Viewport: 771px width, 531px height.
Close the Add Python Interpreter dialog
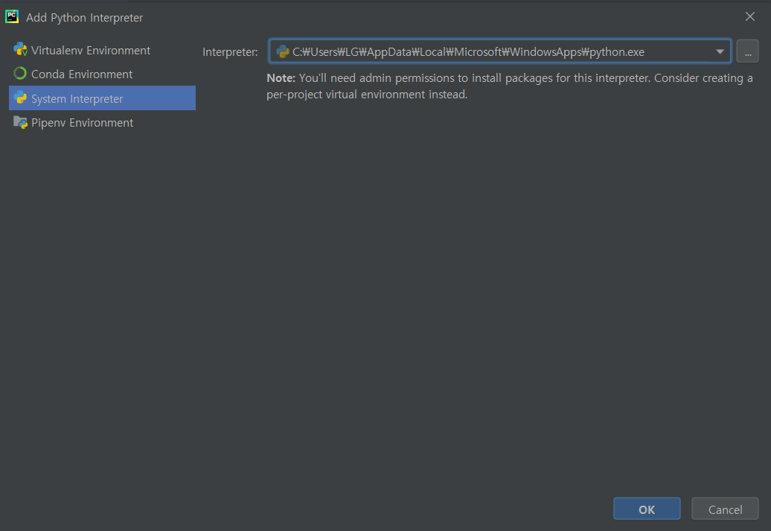[x=750, y=16]
